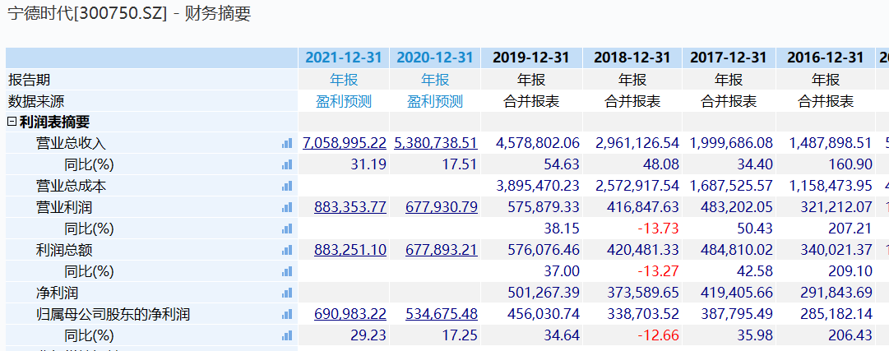Click 2019 operating profit cell 575,879.33
The width and height of the screenshot is (889, 351).
click(x=543, y=207)
